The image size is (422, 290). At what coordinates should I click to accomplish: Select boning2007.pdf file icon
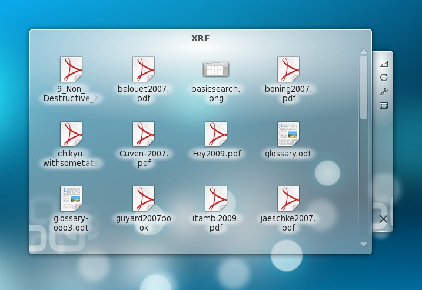pyautogui.click(x=288, y=69)
